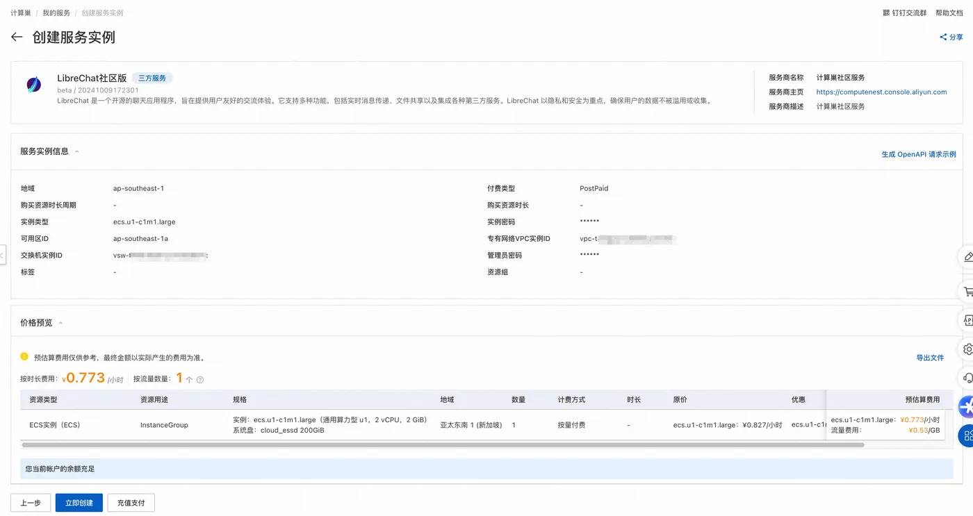Open the 钉钉交流群 QR icon
Screen dimensions: 973x516
click(x=886, y=13)
